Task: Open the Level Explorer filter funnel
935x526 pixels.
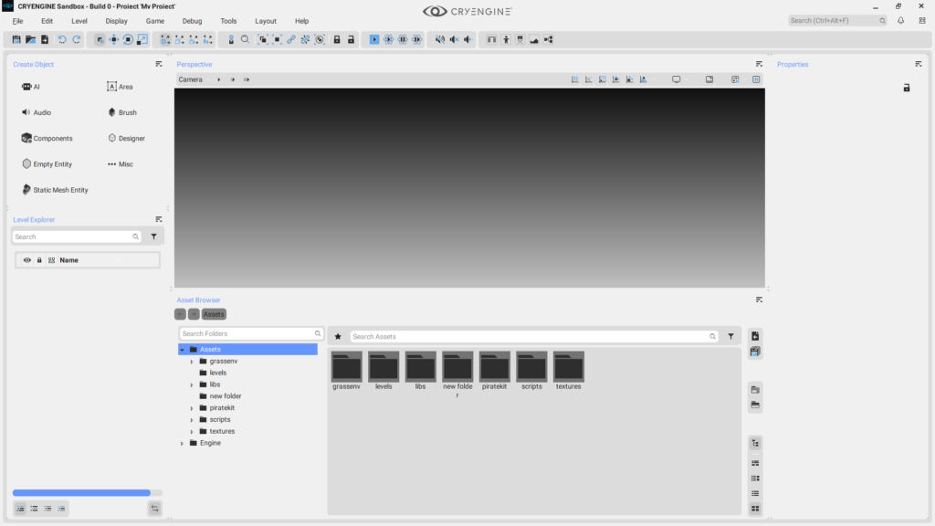Action: [153, 237]
